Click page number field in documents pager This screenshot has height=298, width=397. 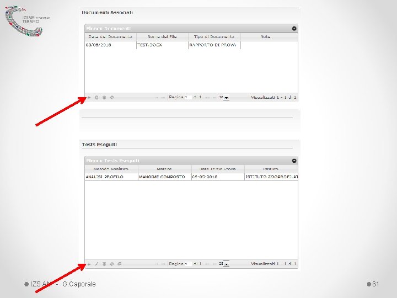188,98
